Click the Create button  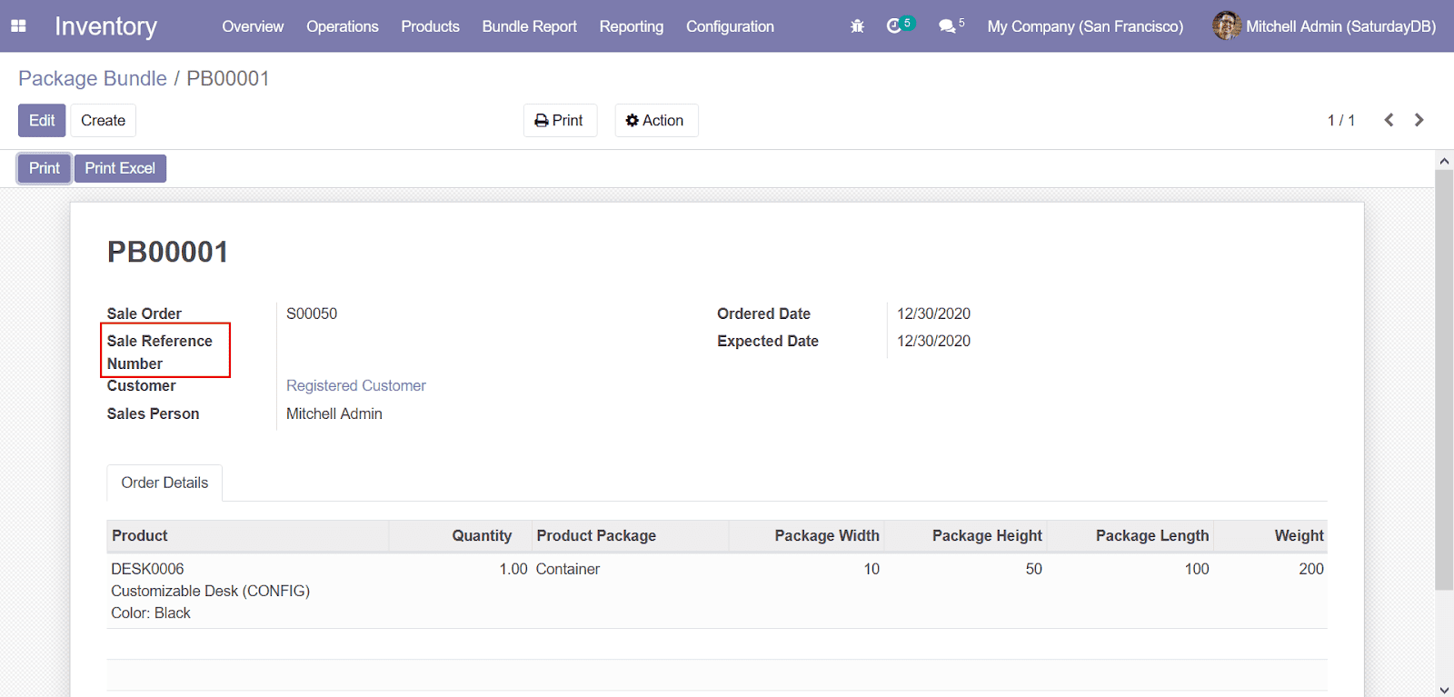tap(103, 120)
